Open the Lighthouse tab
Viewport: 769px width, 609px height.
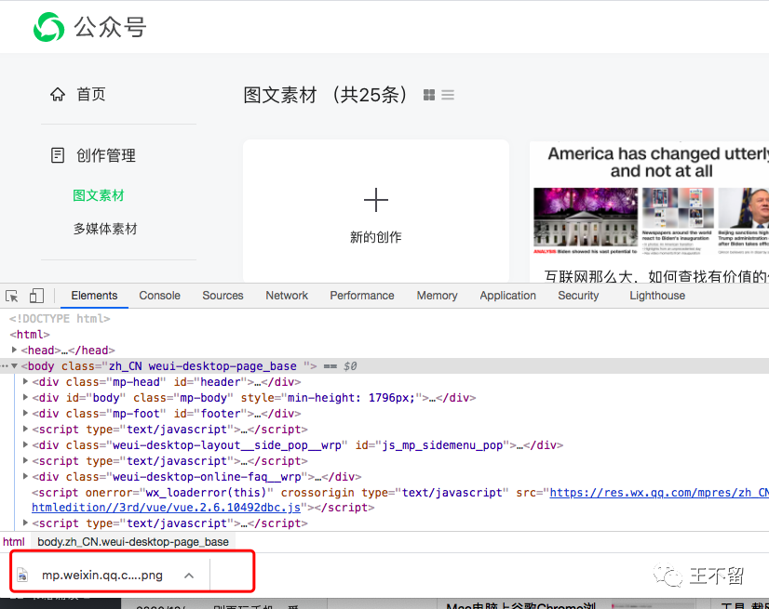(x=656, y=296)
